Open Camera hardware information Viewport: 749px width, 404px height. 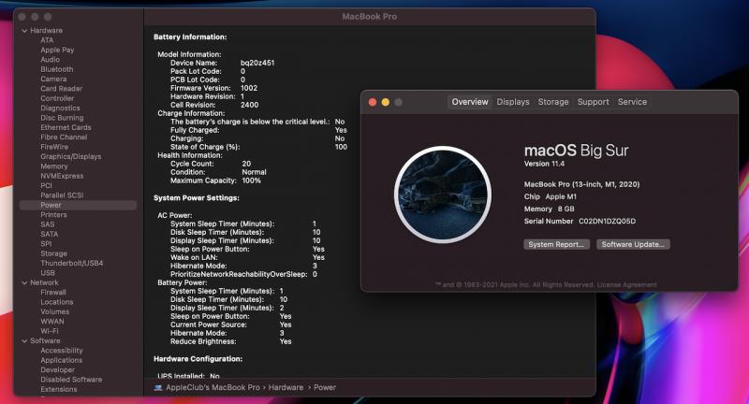click(x=53, y=79)
